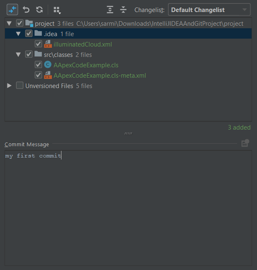Screen dimensions: 257x270
Task: Expand the Unversioned Files node
Action: [x=10, y=86]
